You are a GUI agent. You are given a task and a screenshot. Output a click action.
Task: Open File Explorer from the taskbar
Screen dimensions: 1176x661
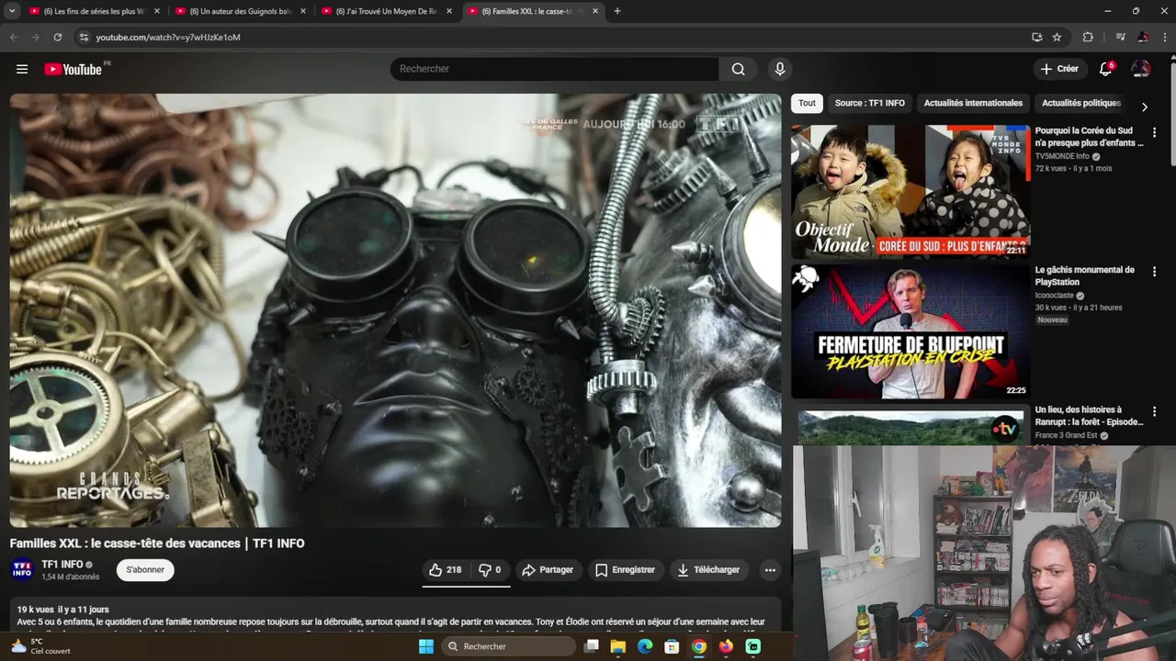click(x=618, y=646)
